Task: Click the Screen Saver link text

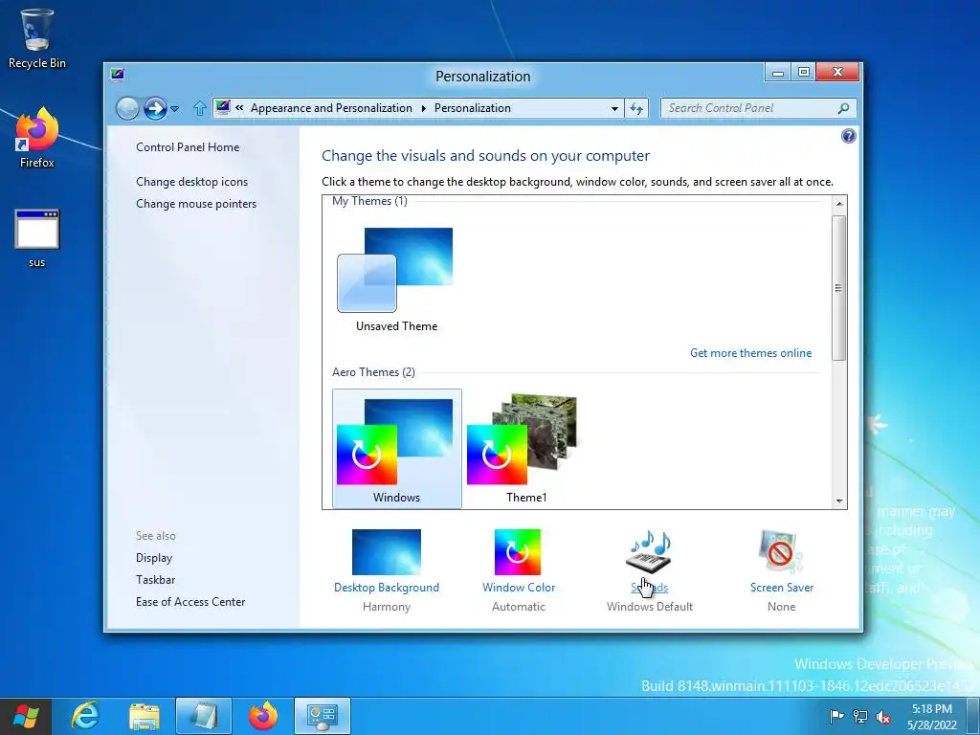Action: tap(782, 588)
